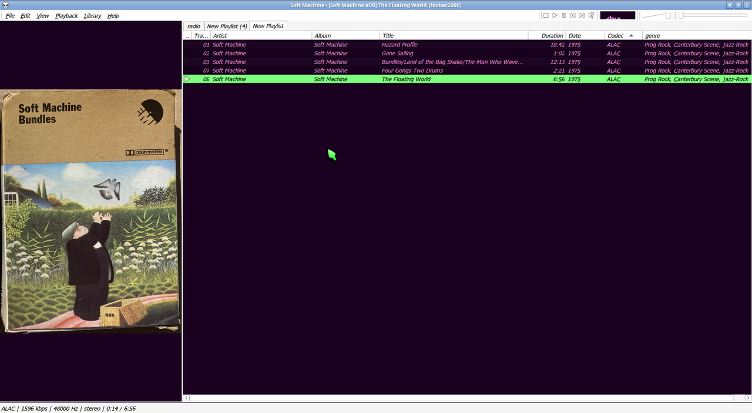Select Bundles/Land of the Bag Snake track

point(467,62)
